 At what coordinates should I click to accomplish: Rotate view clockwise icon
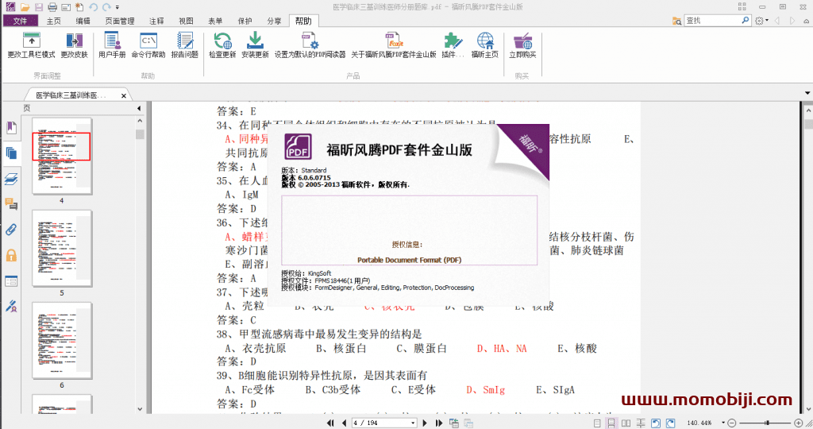point(670,423)
